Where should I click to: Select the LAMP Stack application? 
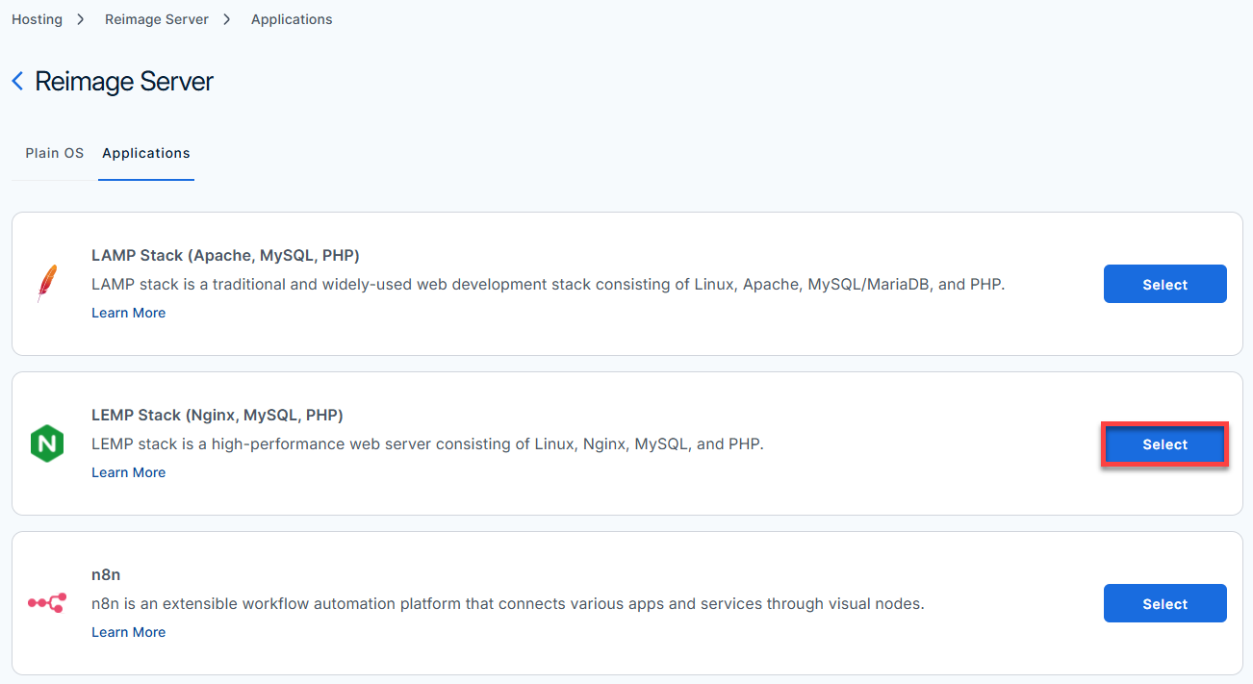point(1164,284)
